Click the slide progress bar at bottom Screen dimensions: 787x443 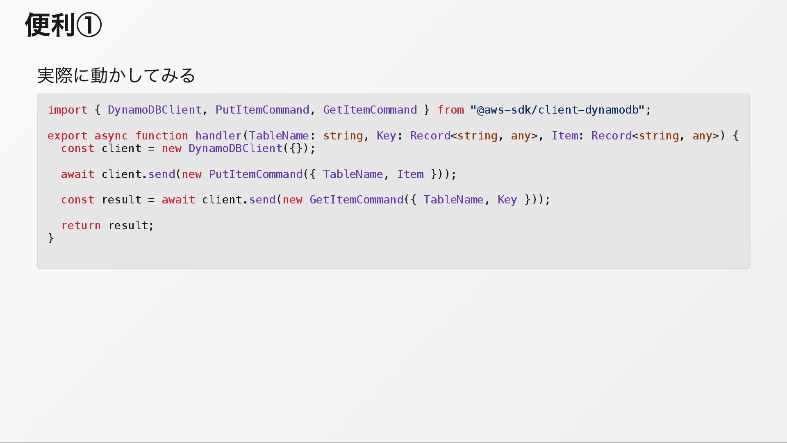coord(393,442)
